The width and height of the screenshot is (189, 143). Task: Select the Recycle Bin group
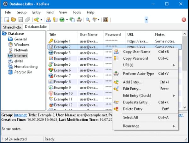coord(23,72)
